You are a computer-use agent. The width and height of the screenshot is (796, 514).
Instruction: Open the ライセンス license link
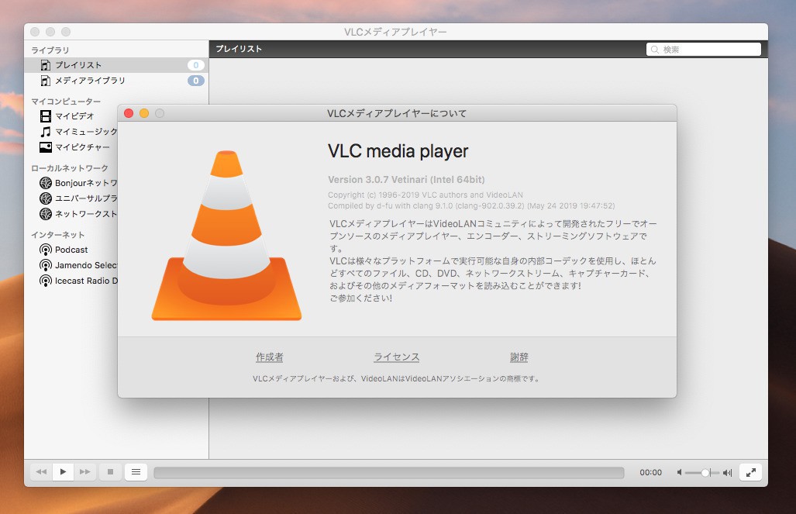pyautogui.click(x=397, y=357)
